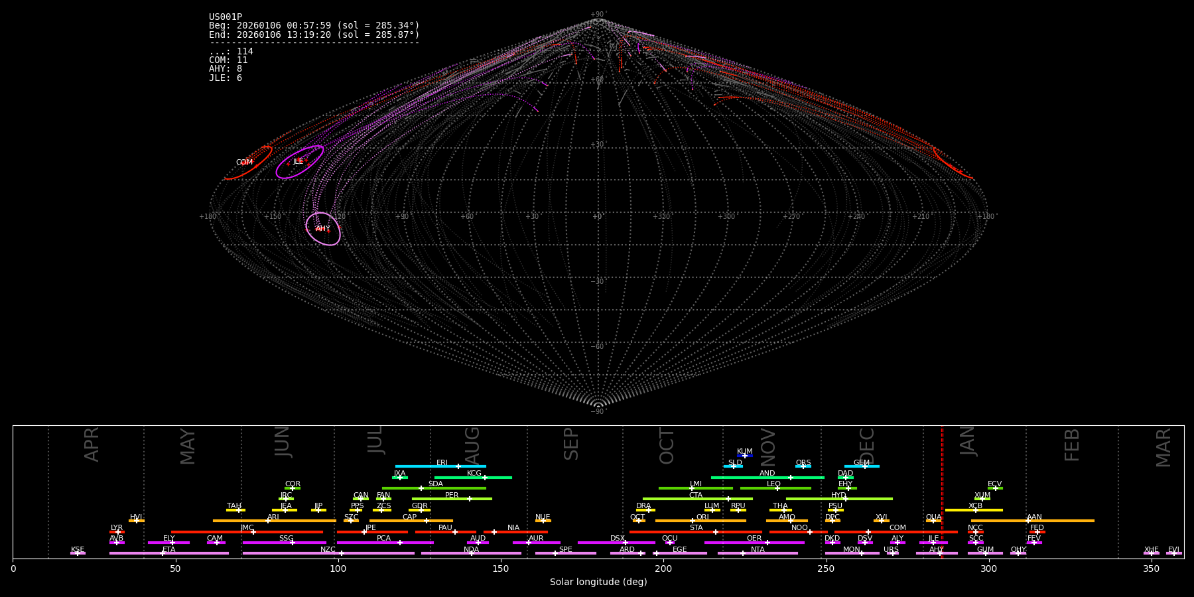
Task: Click the QUA shower peak marker
Action: click(x=934, y=521)
